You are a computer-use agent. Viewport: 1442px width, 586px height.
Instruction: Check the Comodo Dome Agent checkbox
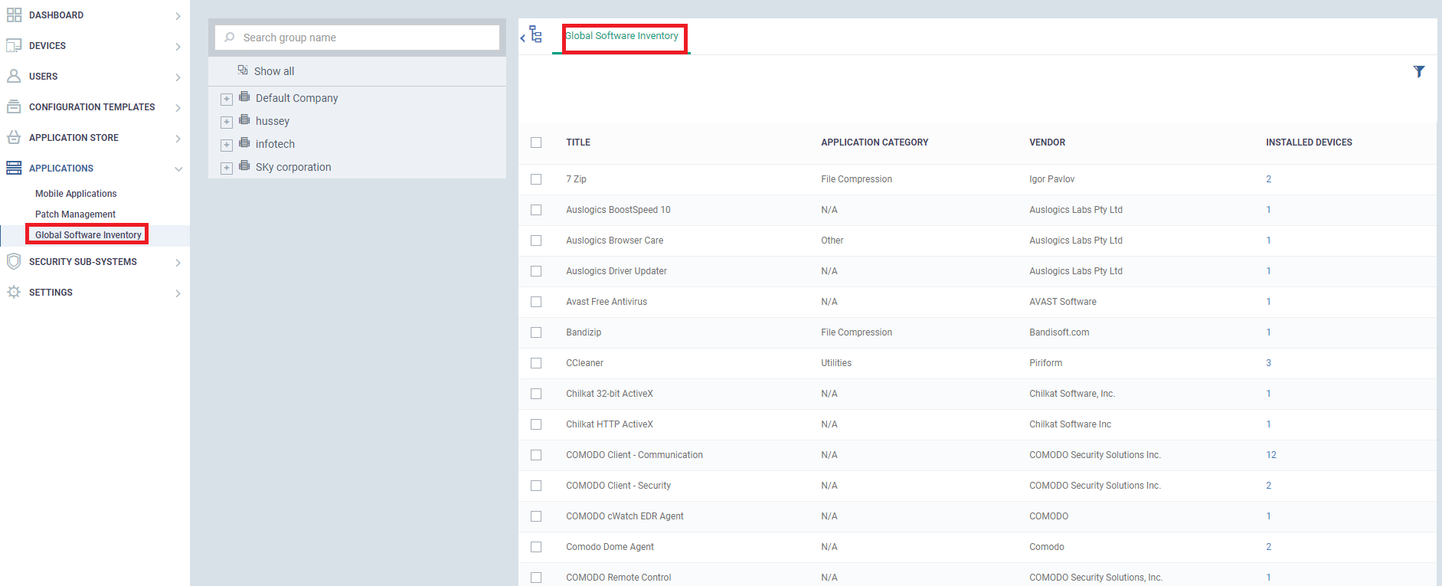(x=536, y=547)
